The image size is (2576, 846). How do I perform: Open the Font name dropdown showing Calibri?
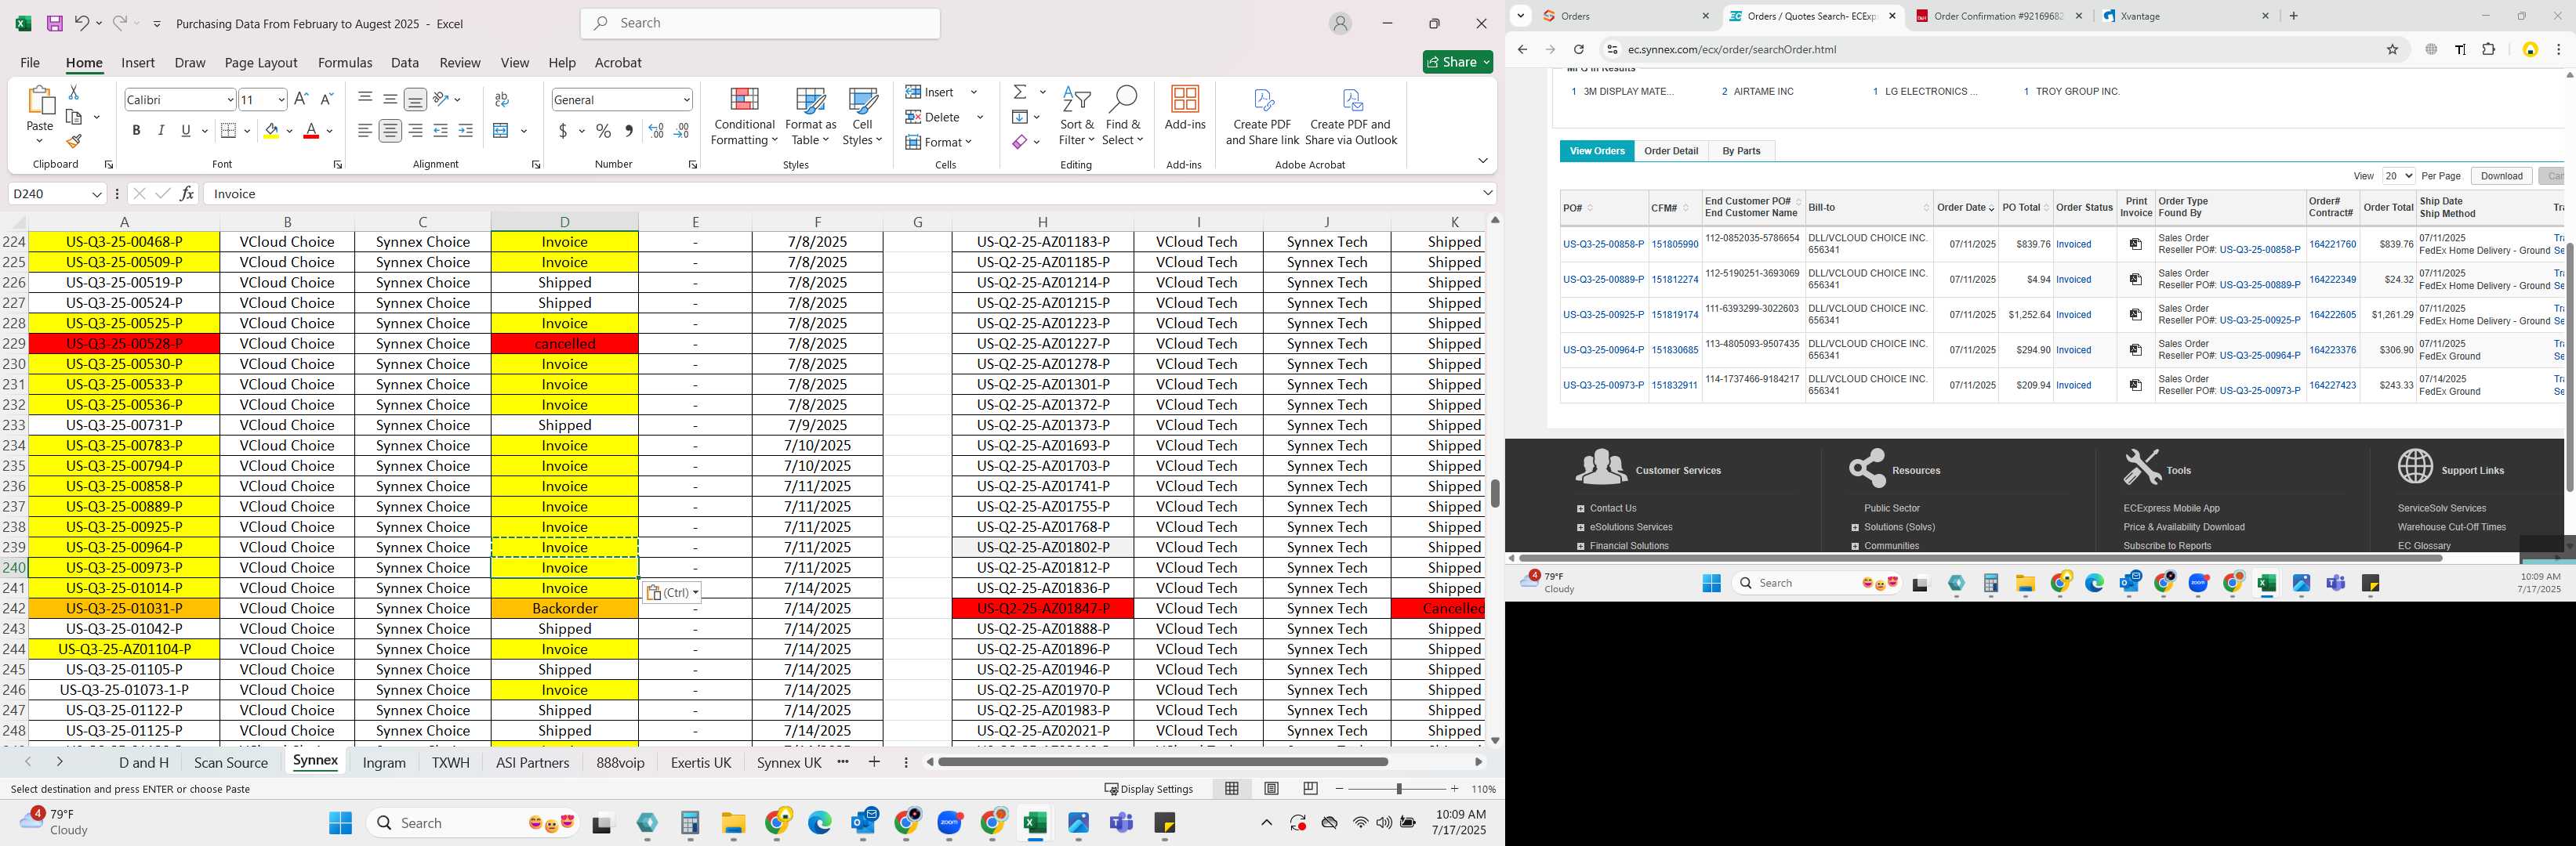(229, 99)
